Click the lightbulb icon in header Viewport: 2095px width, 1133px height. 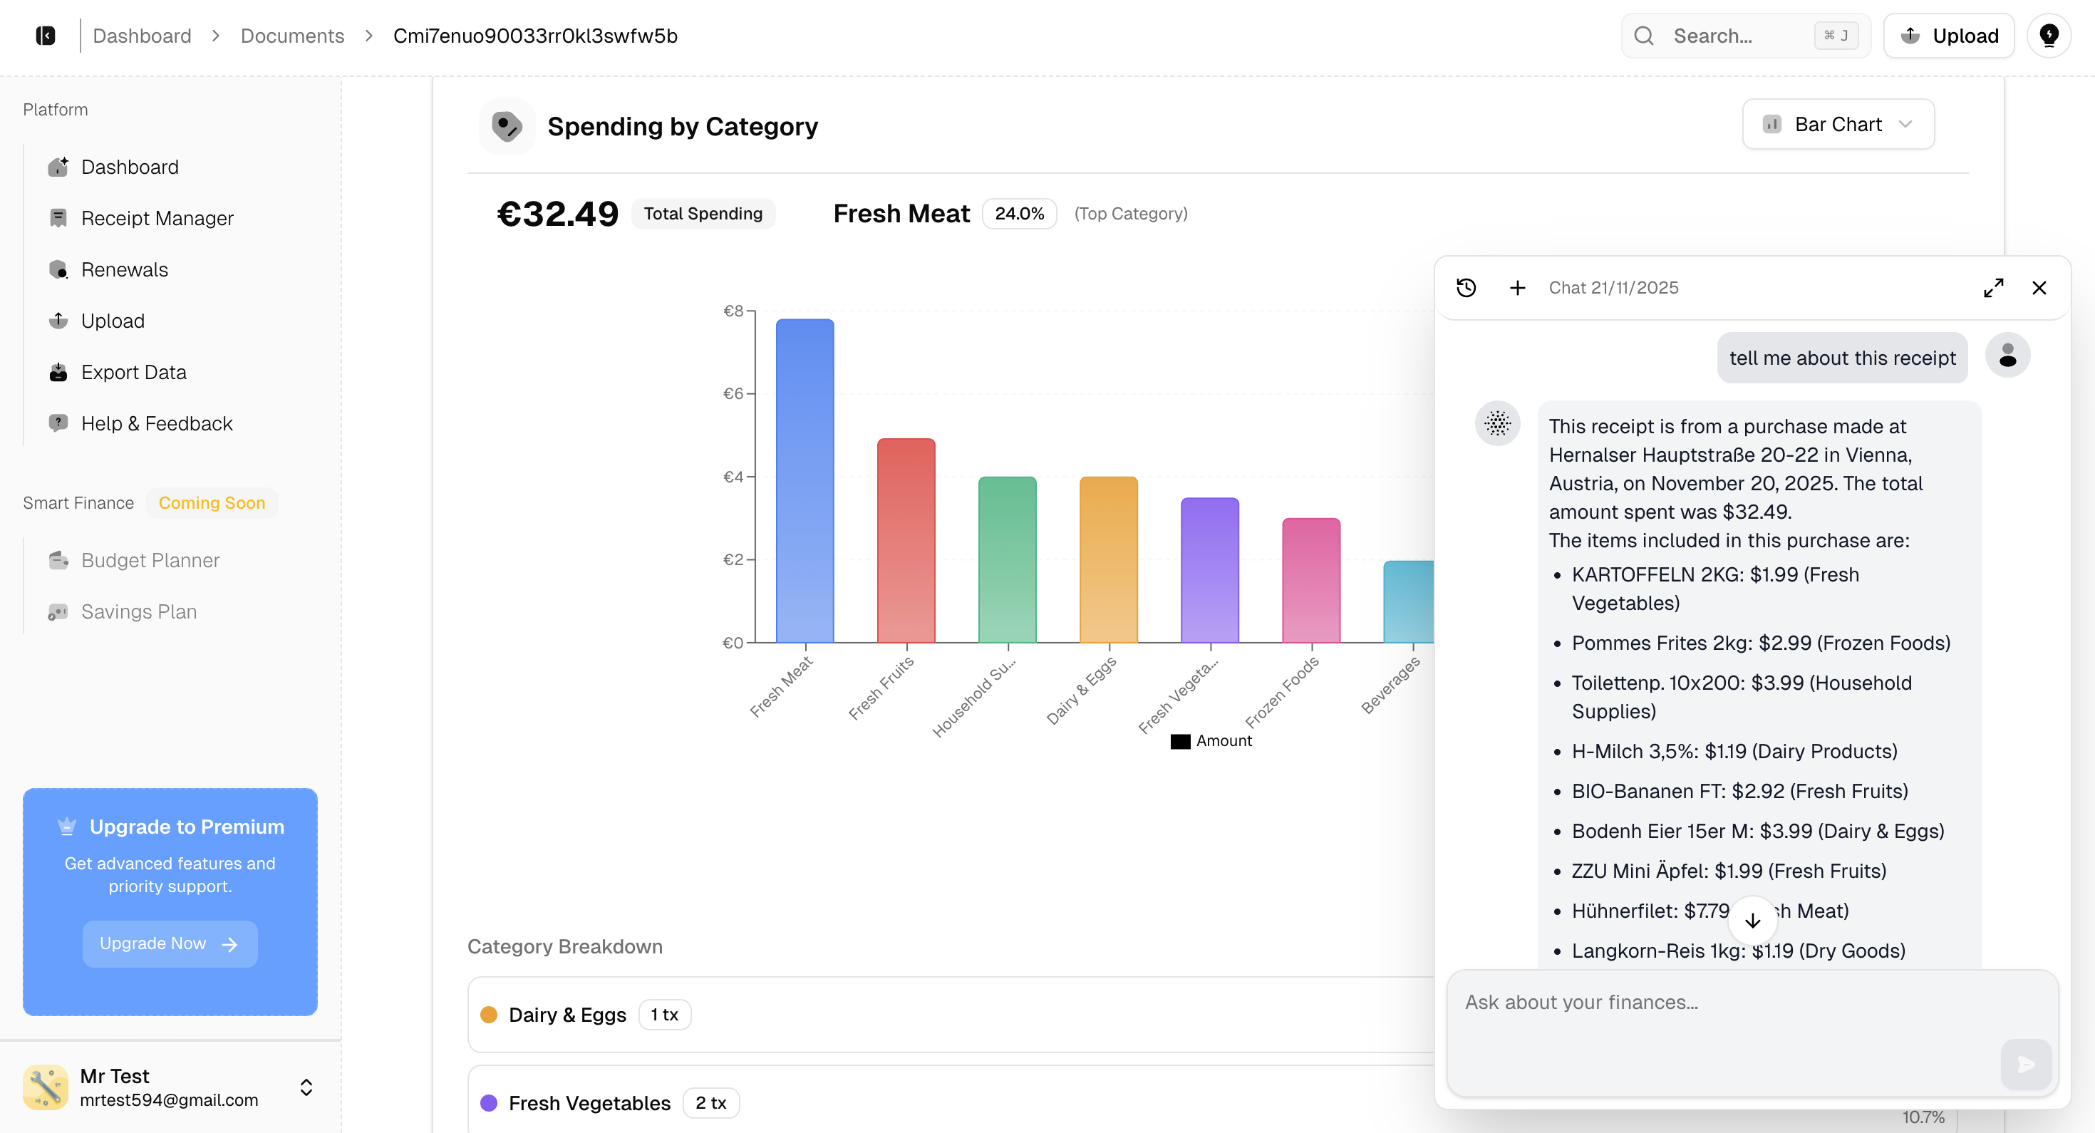(x=2049, y=36)
